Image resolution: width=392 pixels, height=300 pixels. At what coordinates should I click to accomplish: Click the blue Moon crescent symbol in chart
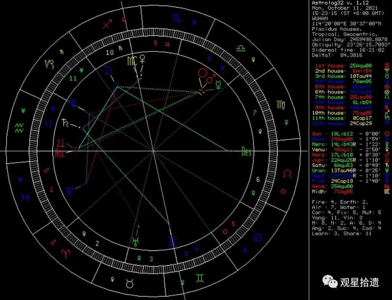tap(108, 70)
